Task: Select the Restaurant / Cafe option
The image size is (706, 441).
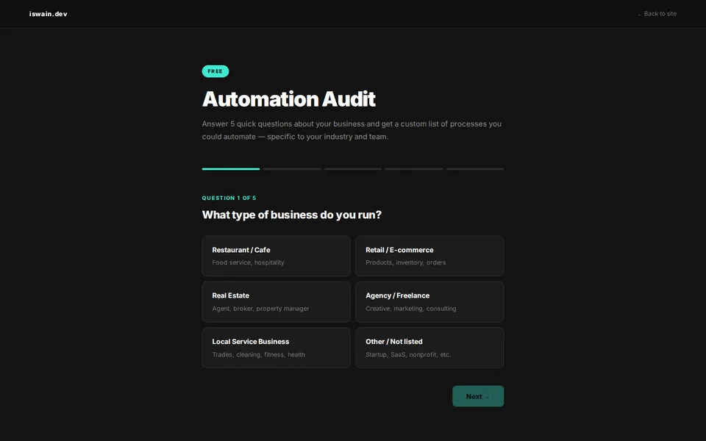Action: [276, 256]
